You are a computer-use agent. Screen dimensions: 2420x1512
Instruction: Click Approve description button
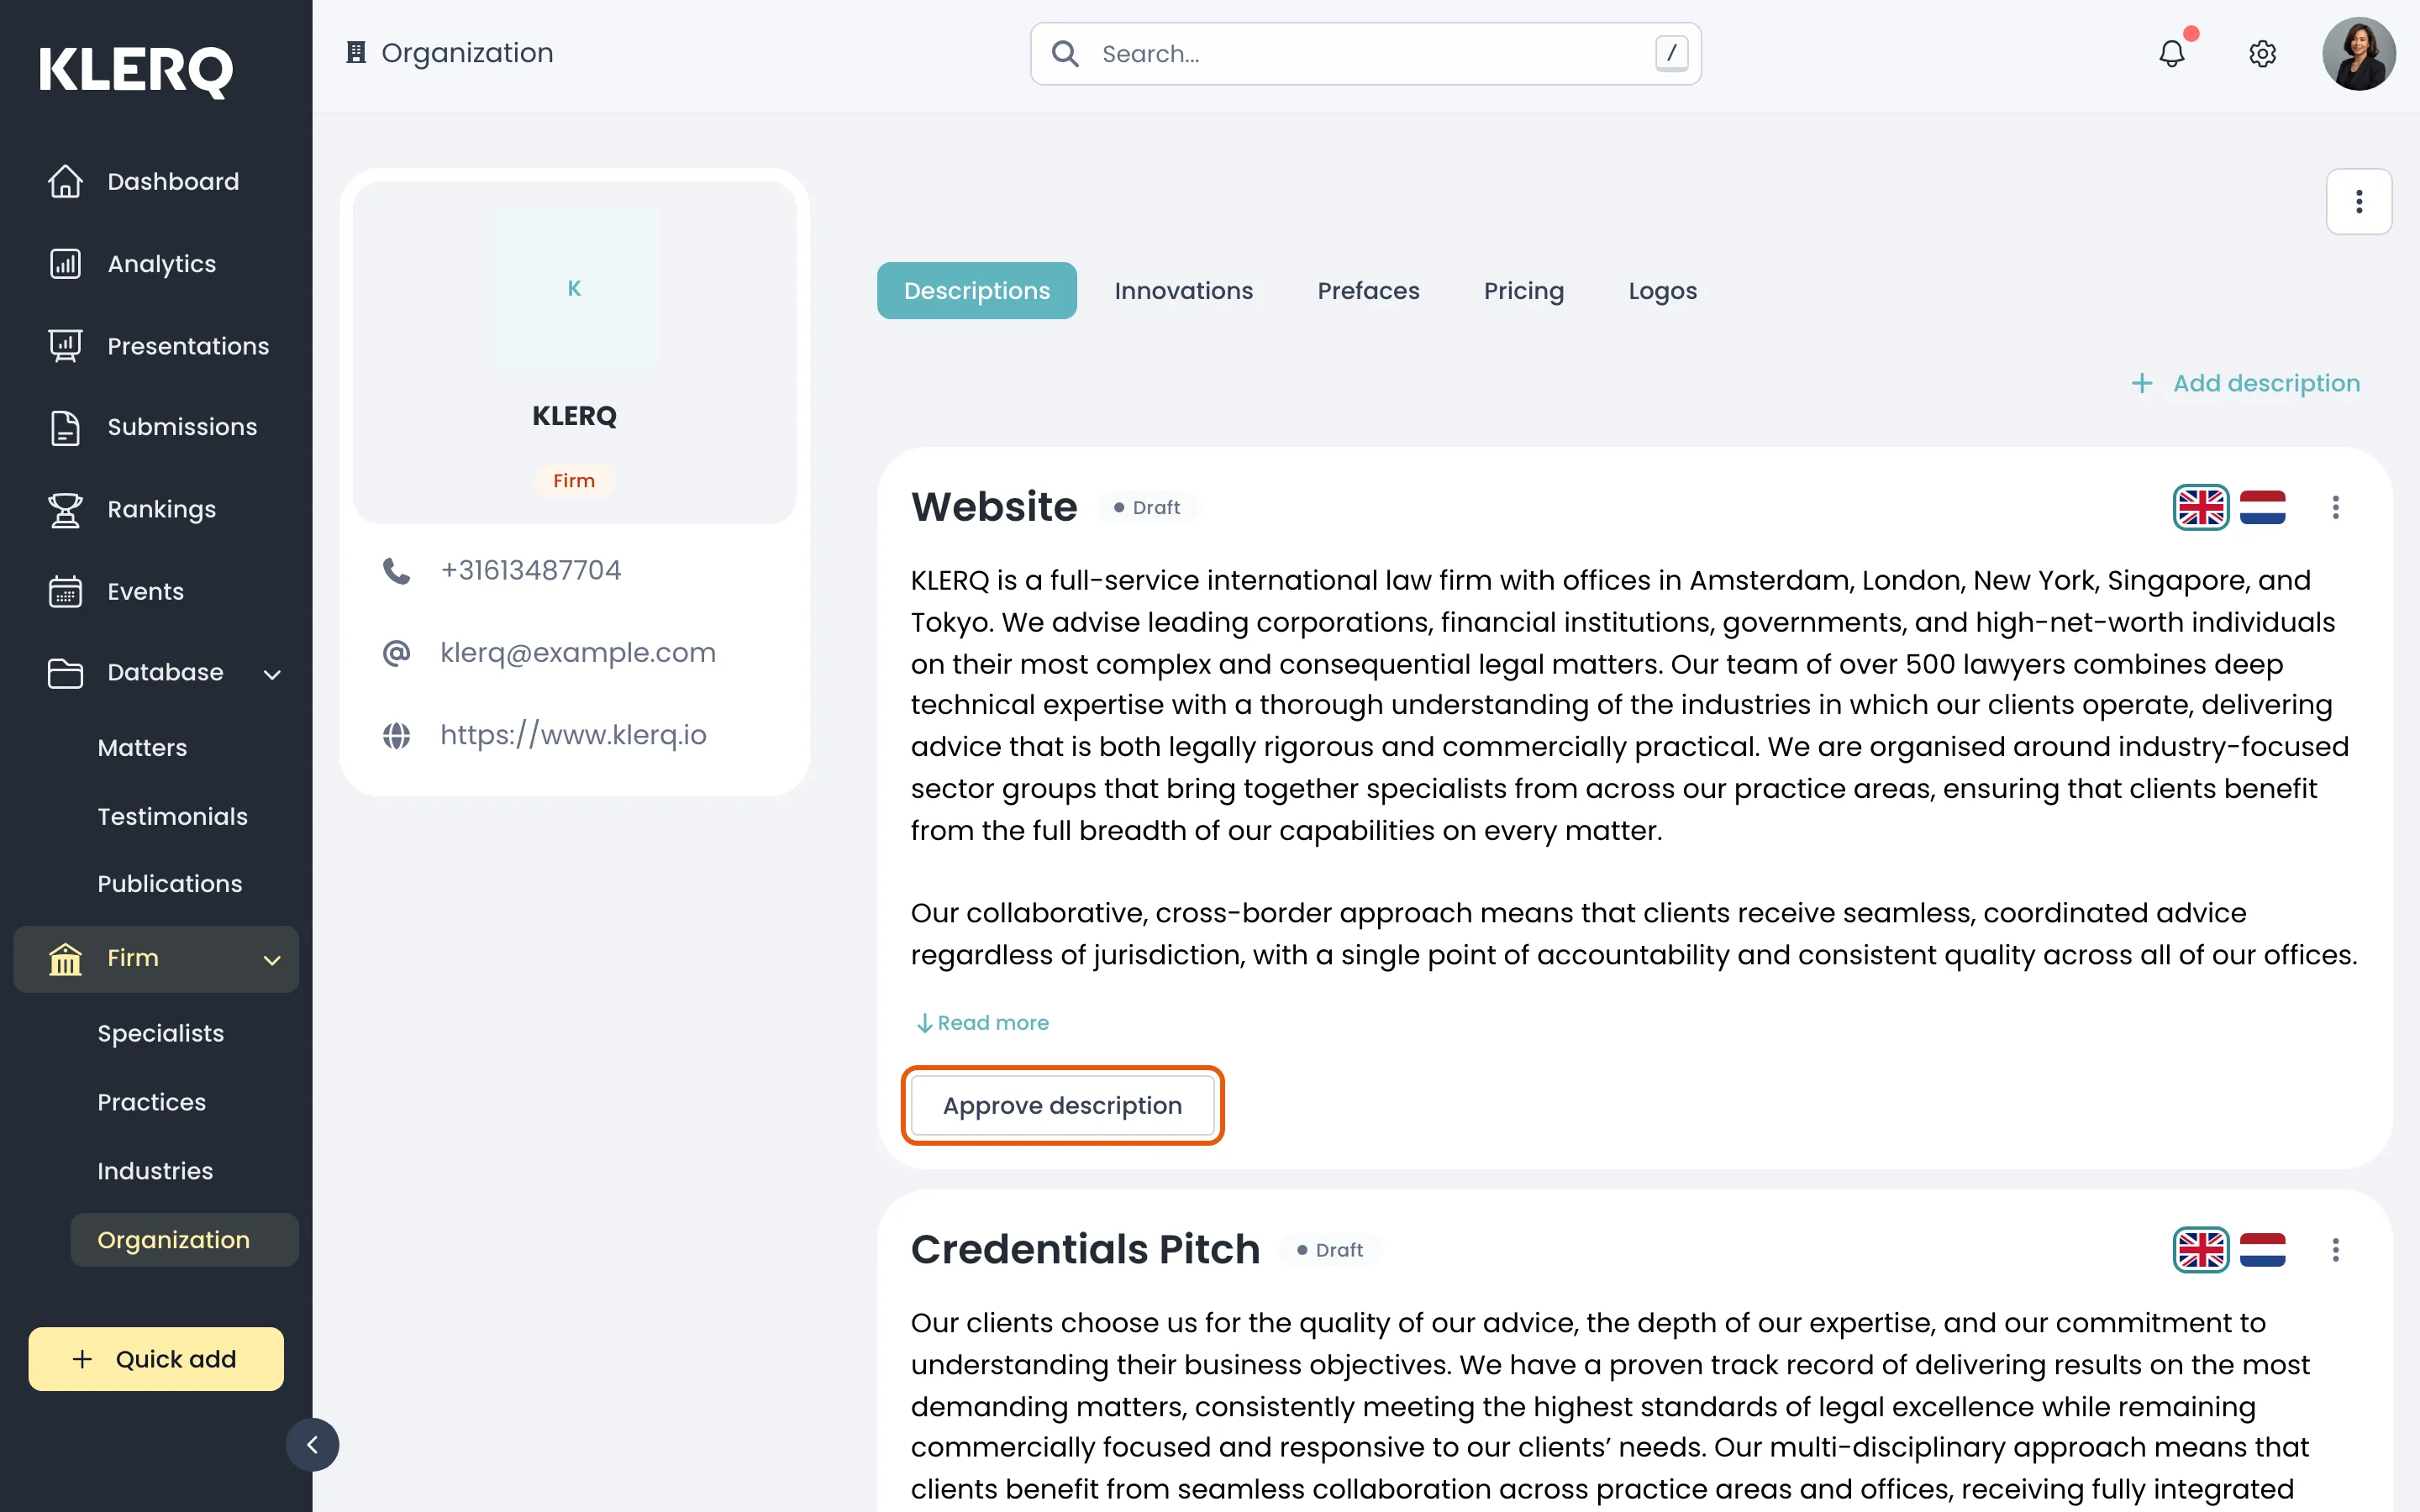click(1062, 1105)
